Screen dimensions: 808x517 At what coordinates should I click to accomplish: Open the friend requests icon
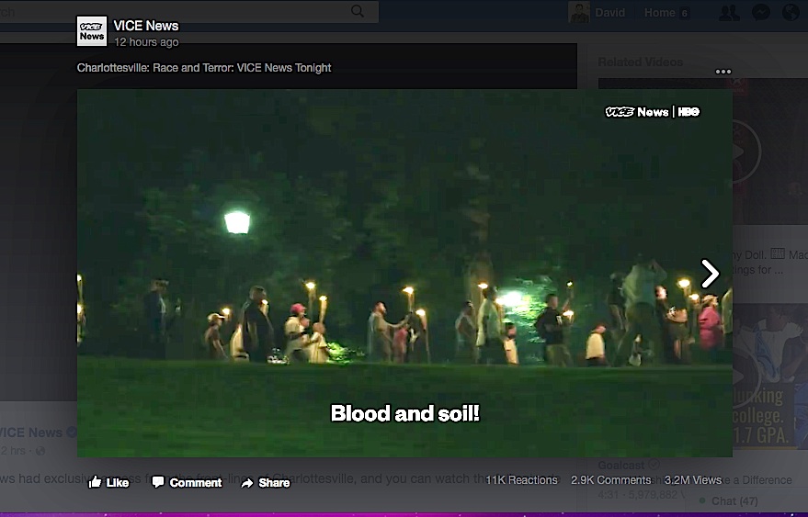(729, 12)
